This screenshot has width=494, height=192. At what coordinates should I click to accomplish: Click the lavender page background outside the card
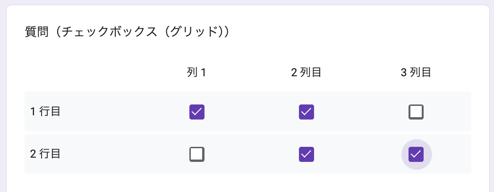[x=3, y=94]
